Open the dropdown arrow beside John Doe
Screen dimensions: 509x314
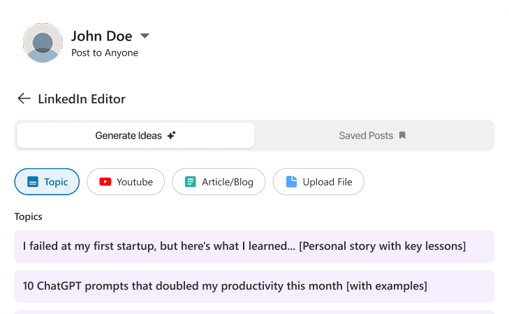tap(145, 36)
